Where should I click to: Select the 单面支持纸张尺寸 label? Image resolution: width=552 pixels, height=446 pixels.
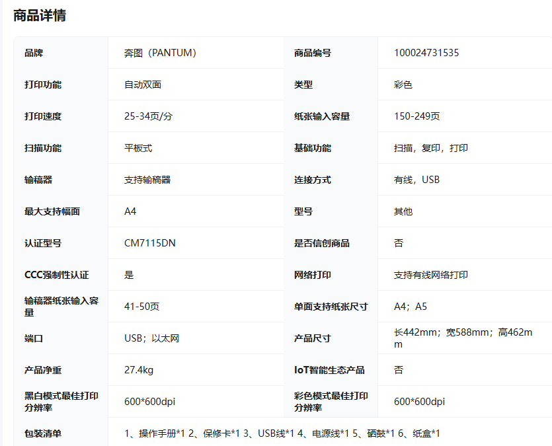pyautogui.click(x=331, y=307)
